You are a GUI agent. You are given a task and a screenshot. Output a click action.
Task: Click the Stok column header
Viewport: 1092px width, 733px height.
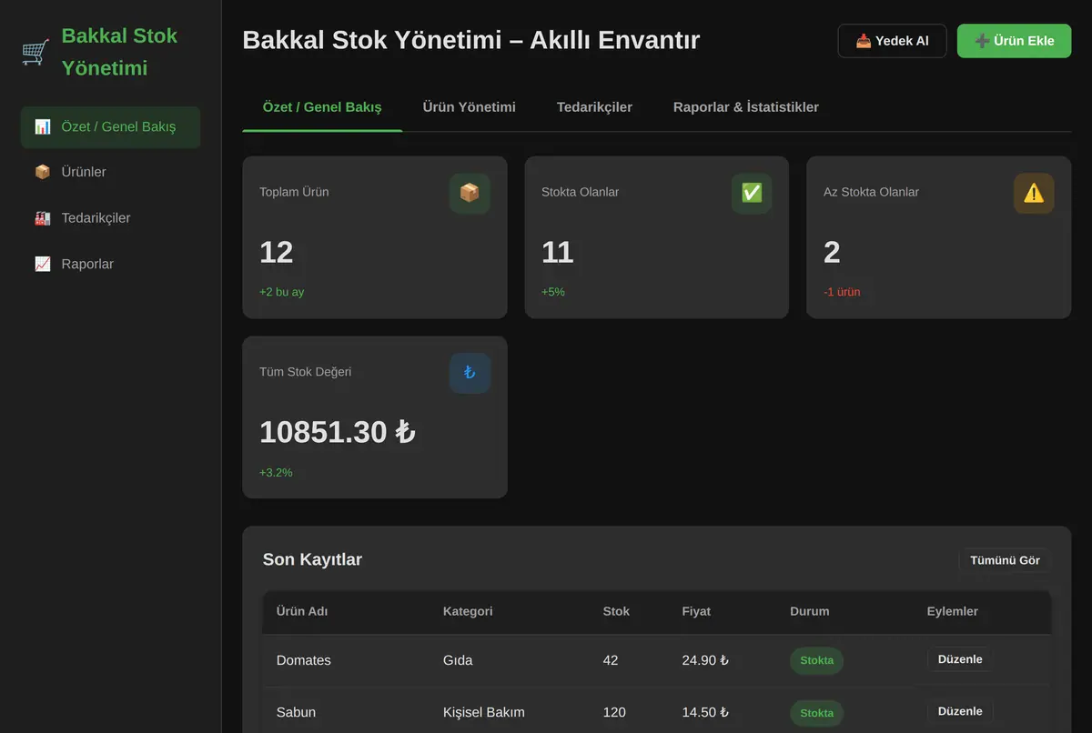coord(616,611)
